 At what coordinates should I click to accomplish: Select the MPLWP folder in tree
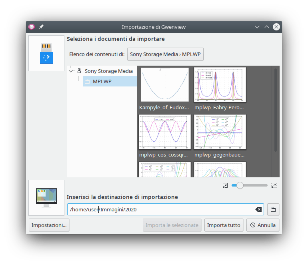click(x=102, y=82)
